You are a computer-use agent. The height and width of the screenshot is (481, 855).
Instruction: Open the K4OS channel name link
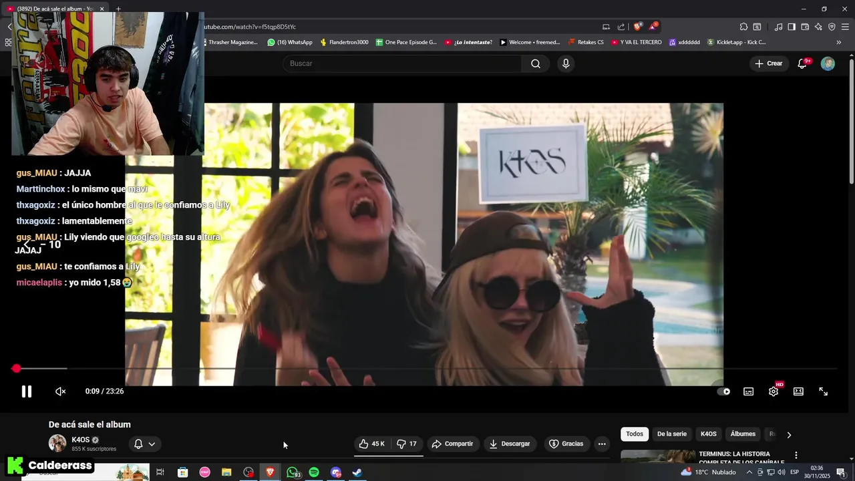tap(80, 440)
